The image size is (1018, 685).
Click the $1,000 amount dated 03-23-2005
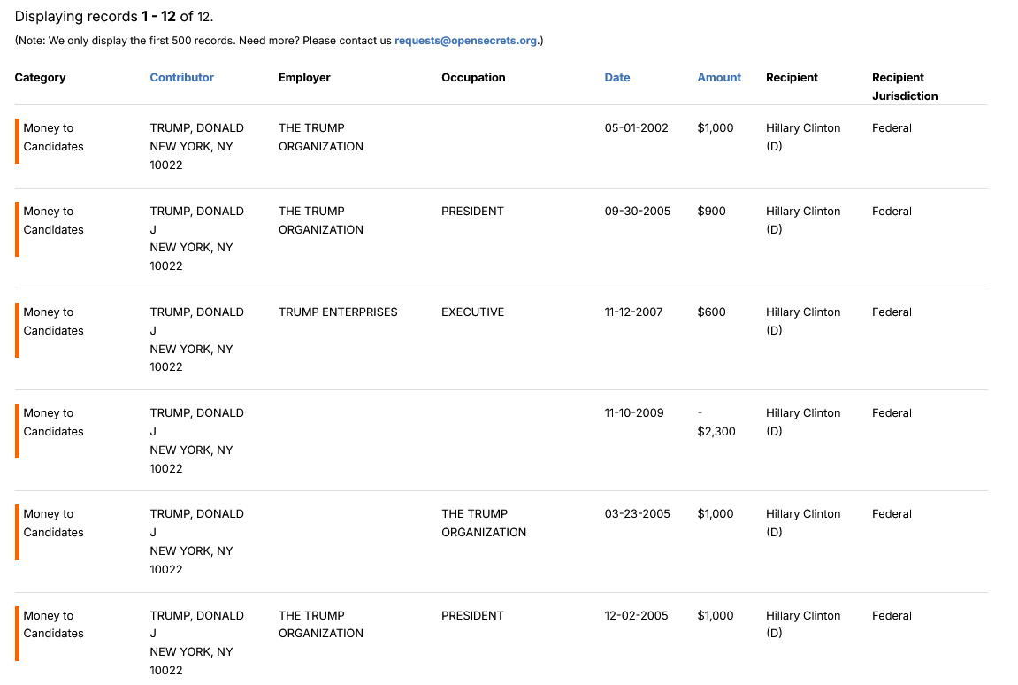[716, 513]
